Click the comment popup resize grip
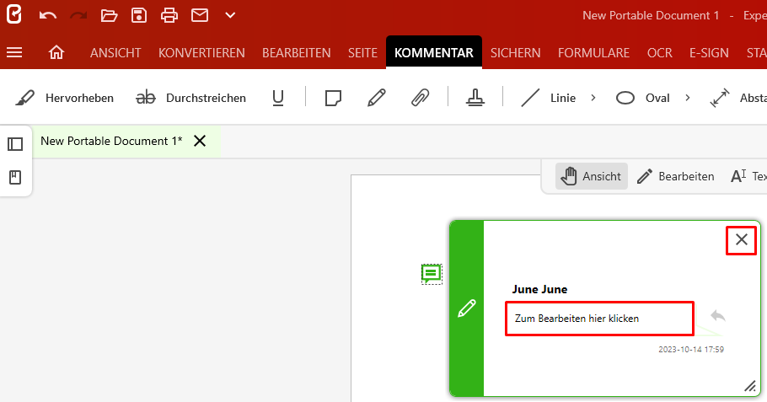The image size is (767, 402). coord(750,386)
